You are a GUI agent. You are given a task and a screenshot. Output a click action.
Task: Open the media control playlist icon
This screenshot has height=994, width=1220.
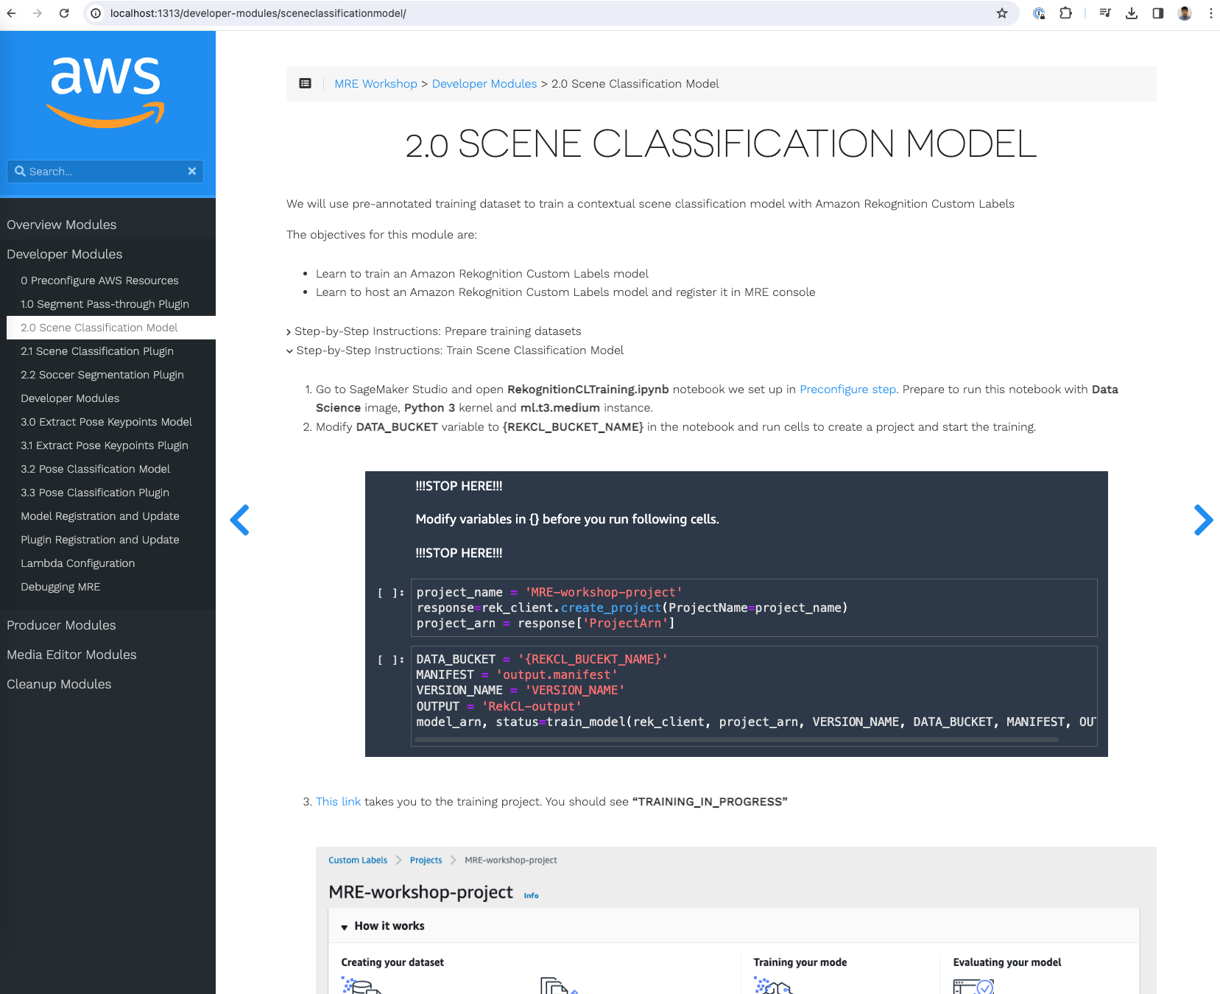[x=1105, y=13]
